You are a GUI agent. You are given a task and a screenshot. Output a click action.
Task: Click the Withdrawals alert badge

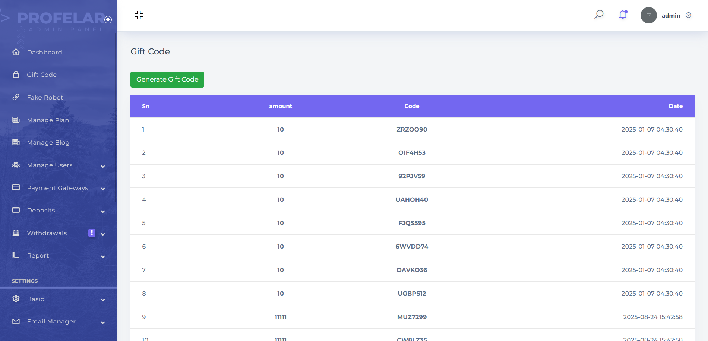92,233
